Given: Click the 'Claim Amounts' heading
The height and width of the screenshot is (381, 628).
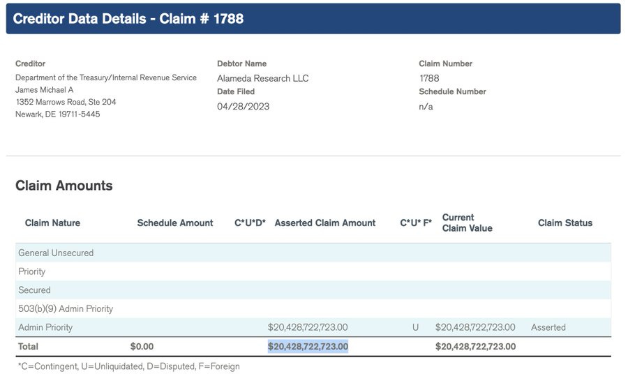Looking at the screenshot, I should pos(64,186).
